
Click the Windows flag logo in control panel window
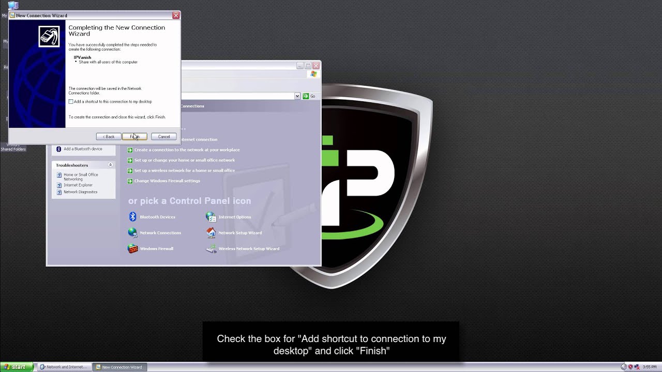[x=313, y=74]
